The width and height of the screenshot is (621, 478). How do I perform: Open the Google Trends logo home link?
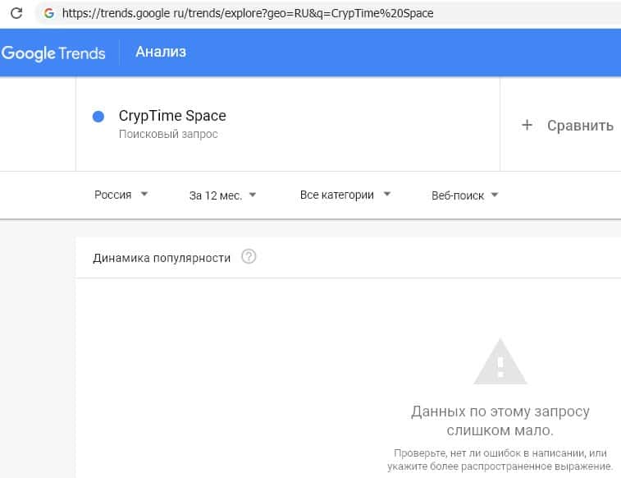tap(54, 53)
